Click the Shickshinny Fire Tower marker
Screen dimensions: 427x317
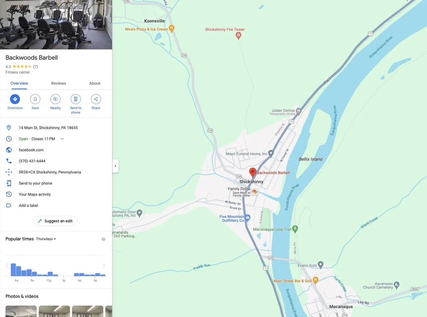pyautogui.click(x=238, y=35)
